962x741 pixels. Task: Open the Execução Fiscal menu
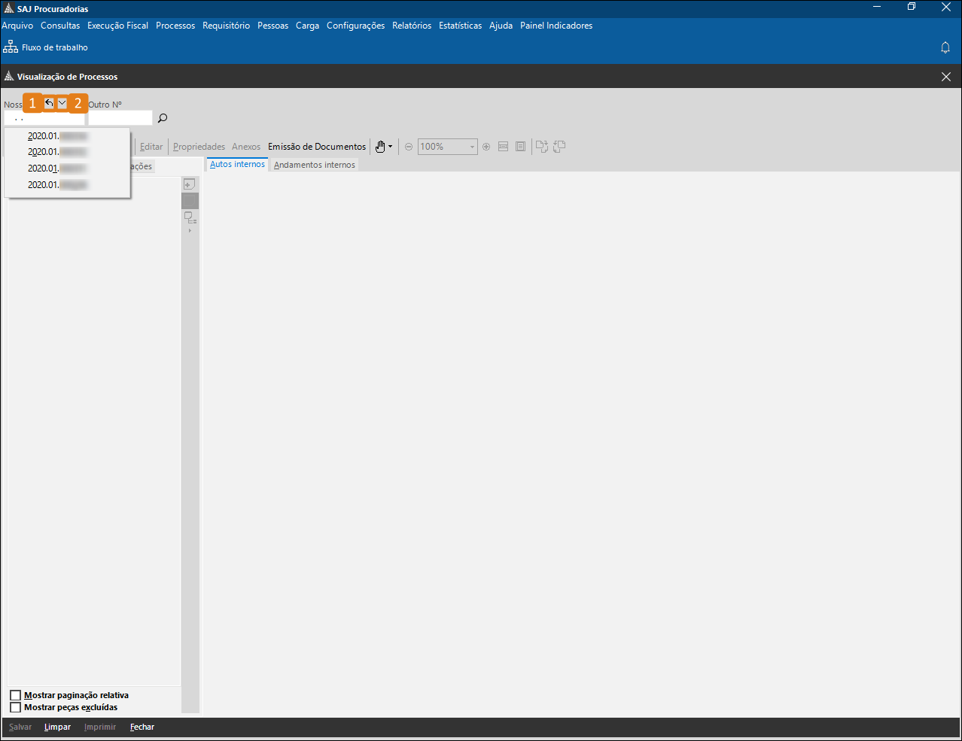pyautogui.click(x=117, y=26)
